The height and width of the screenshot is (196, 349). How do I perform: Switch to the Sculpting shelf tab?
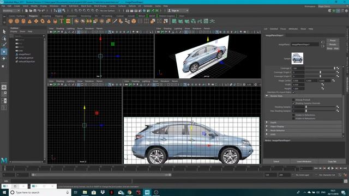(x=46, y=16)
